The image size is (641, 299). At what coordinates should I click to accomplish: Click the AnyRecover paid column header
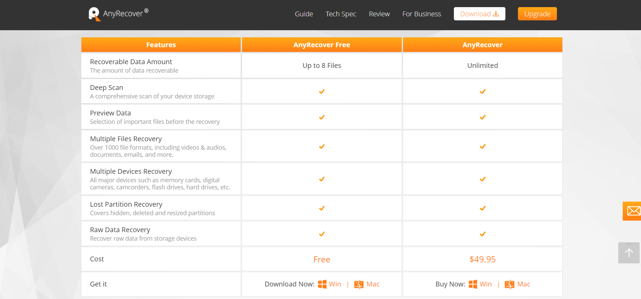pyautogui.click(x=482, y=45)
